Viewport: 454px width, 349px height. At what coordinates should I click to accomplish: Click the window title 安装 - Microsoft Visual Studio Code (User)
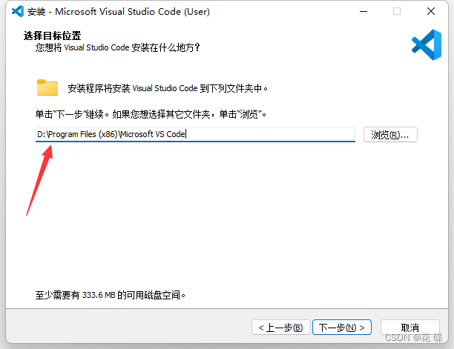tap(119, 12)
